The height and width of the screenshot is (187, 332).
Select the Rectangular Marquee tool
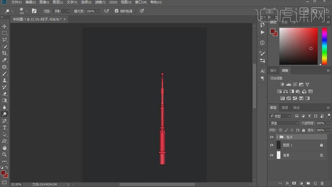tap(4, 33)
